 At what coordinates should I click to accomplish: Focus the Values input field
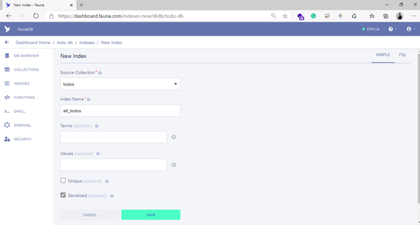(113, 165)
